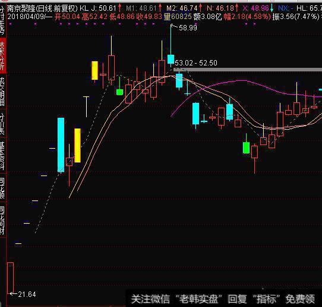
Task: Click the high price 高52.42
Action: point(94,17)
